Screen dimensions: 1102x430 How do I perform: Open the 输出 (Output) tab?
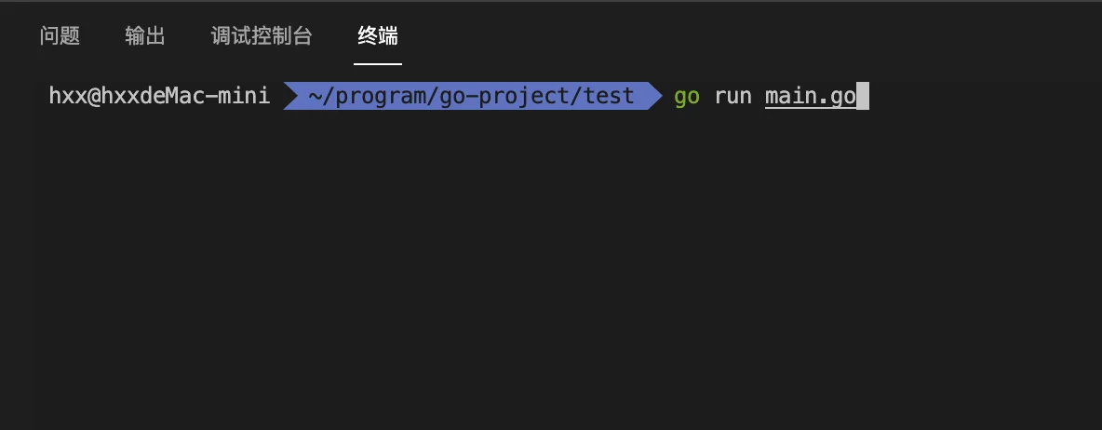145,35
